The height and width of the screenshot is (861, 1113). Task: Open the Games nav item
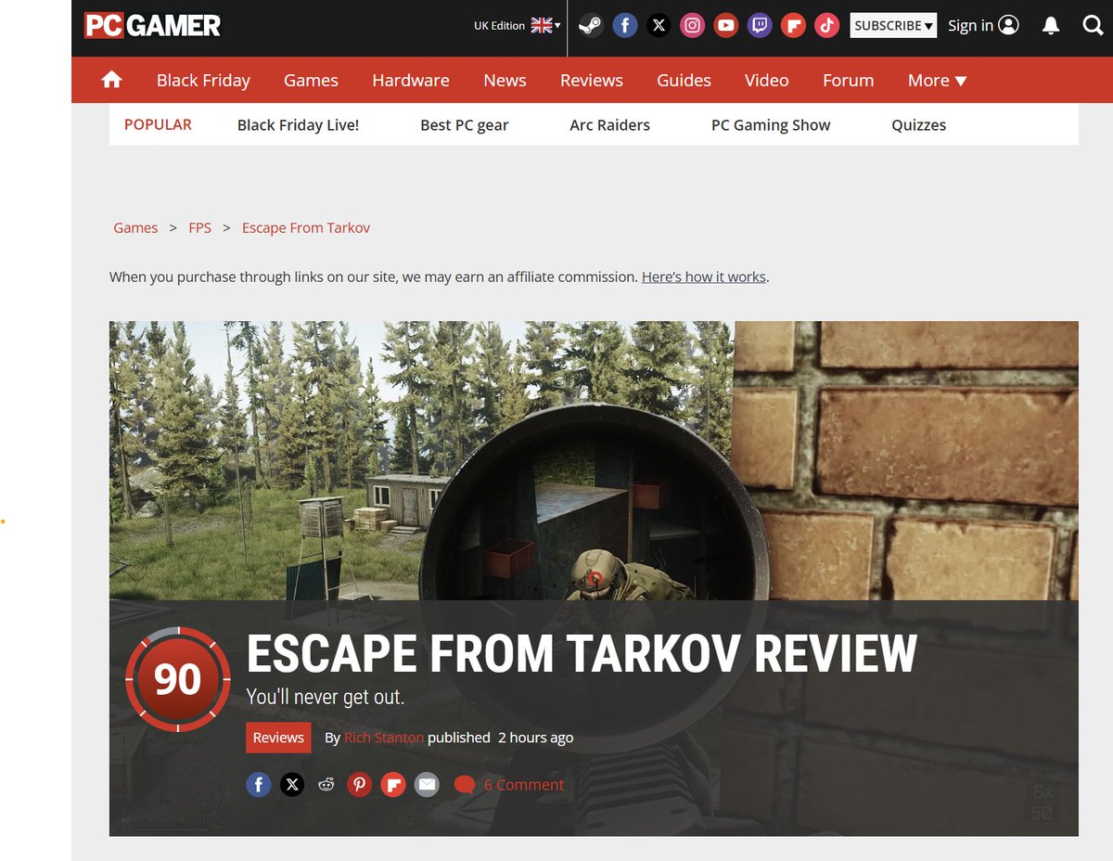coord(311,81)
